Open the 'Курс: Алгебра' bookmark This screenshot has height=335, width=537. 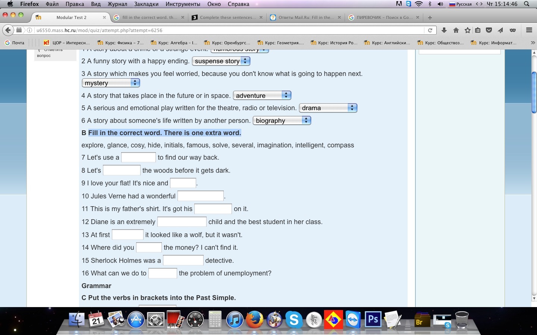[x=174, y=43]
